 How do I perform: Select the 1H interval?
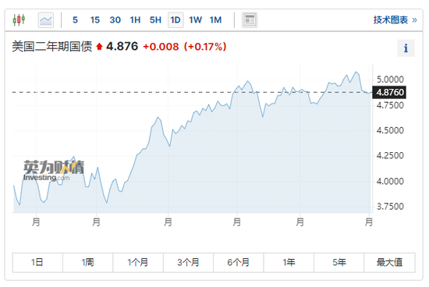tap(135, 20)
